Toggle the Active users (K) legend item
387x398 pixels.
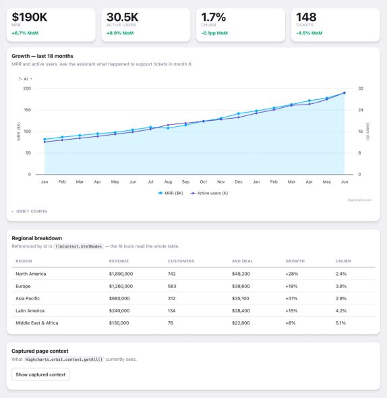(x=209, y=193)
